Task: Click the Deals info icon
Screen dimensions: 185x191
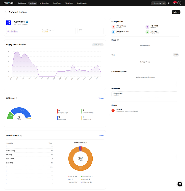Action: (118, 40)
